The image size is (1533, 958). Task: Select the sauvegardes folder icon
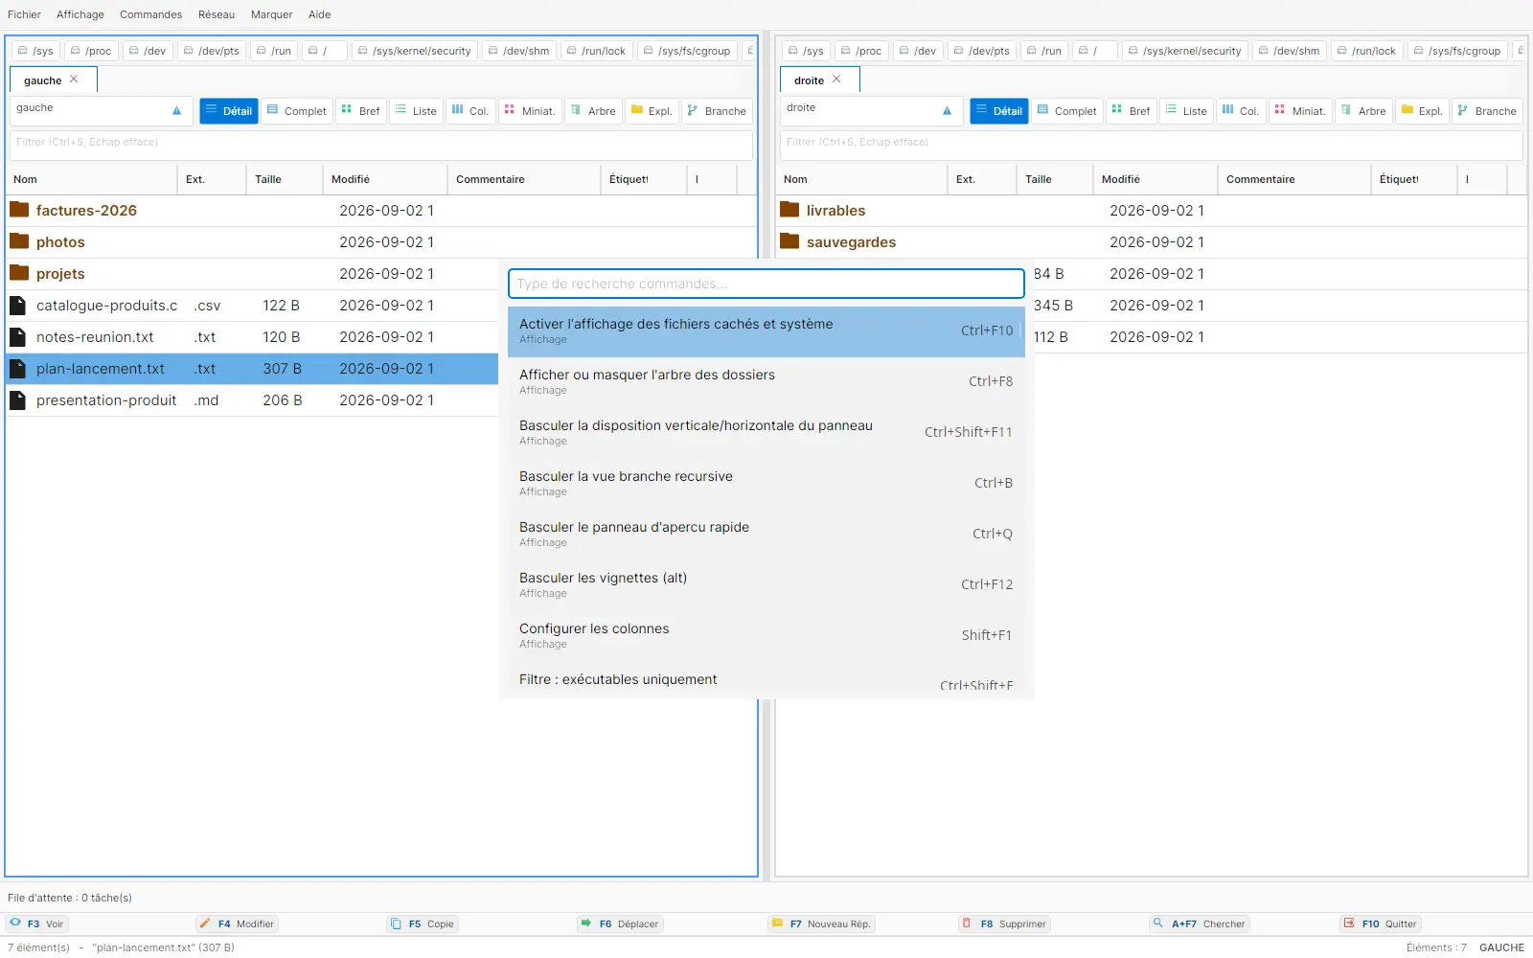click(x=789, y=241)
